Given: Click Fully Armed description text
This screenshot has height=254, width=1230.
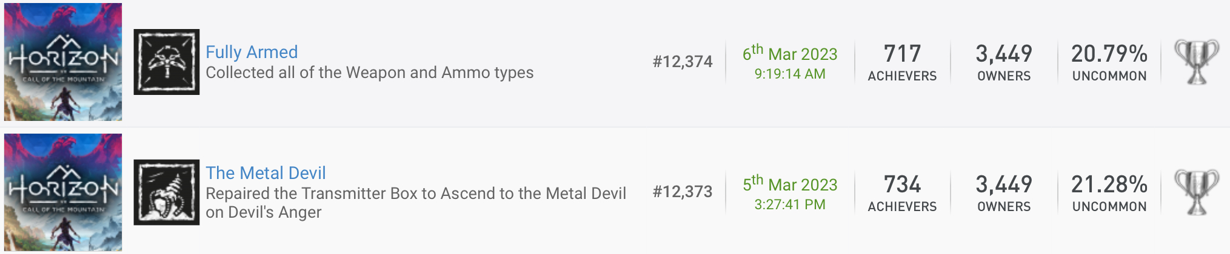Looking at the screenshot, I should pos(370,73).
